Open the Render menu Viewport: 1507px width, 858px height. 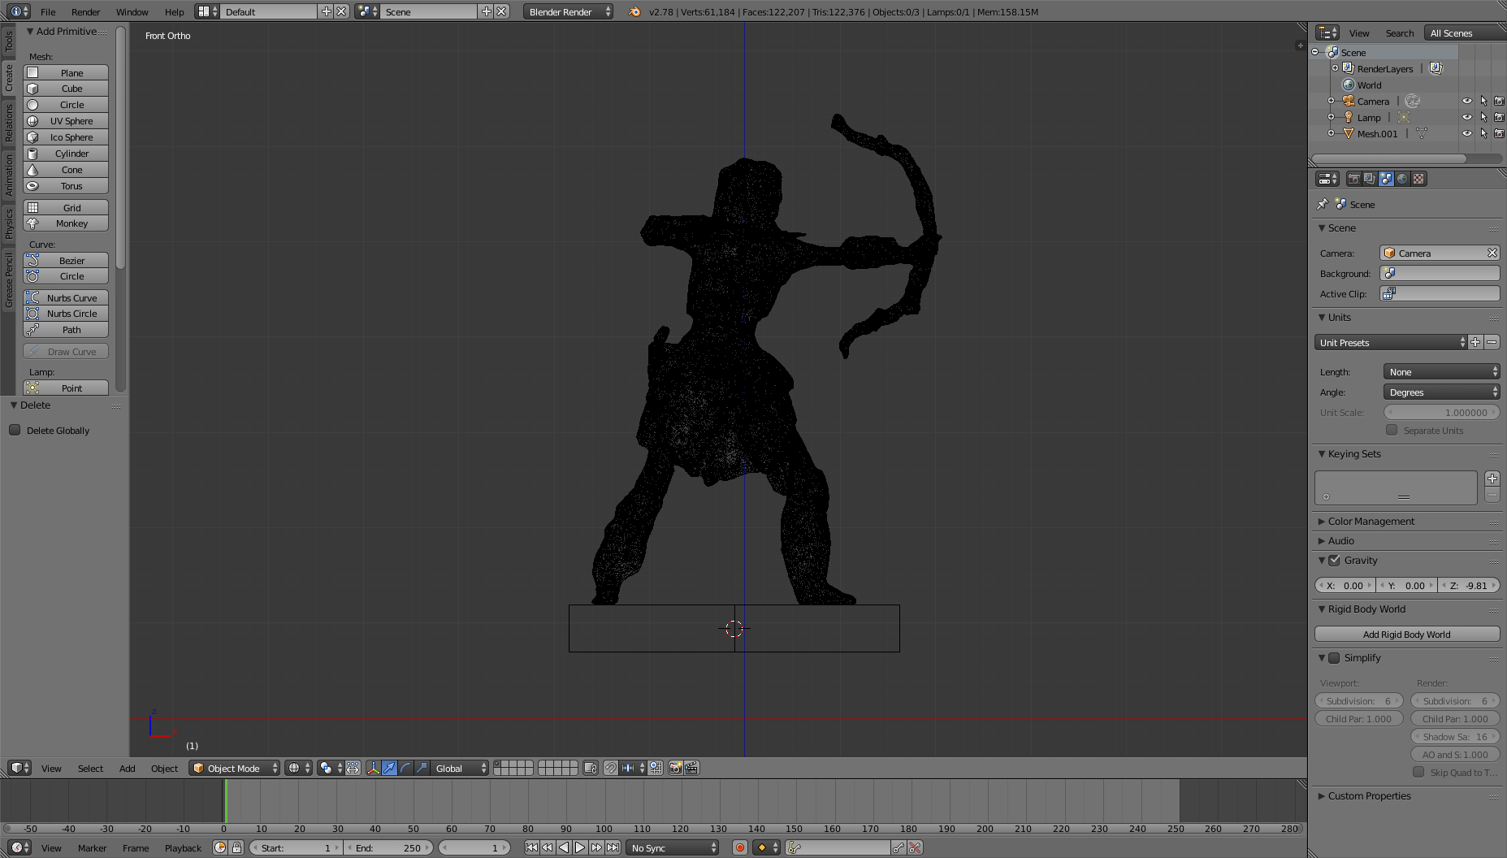click(x=85, y=11)
